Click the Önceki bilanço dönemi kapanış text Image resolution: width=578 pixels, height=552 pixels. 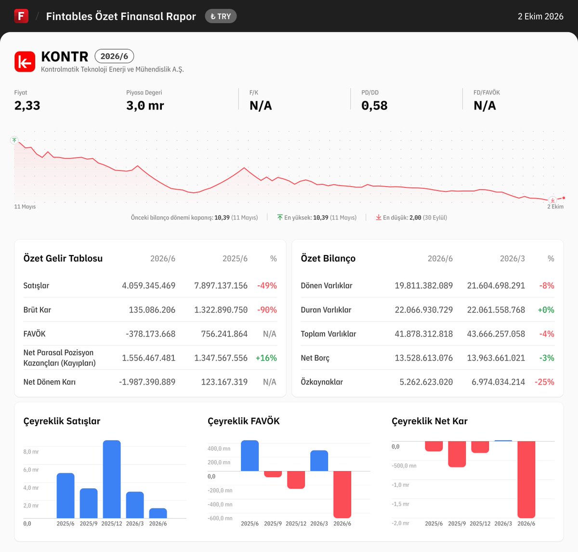[x=194, y=217]
